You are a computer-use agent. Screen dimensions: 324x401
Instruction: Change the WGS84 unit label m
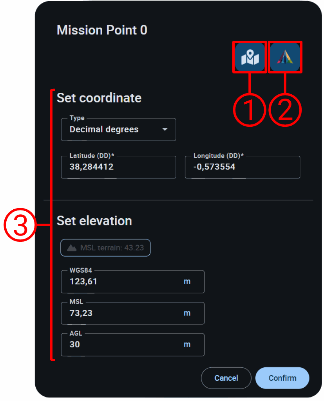pyautogui.click(x=187, y=282)
